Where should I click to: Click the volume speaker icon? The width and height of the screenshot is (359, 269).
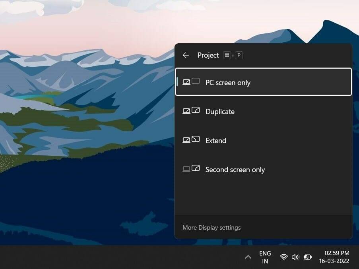pos(295,257)
